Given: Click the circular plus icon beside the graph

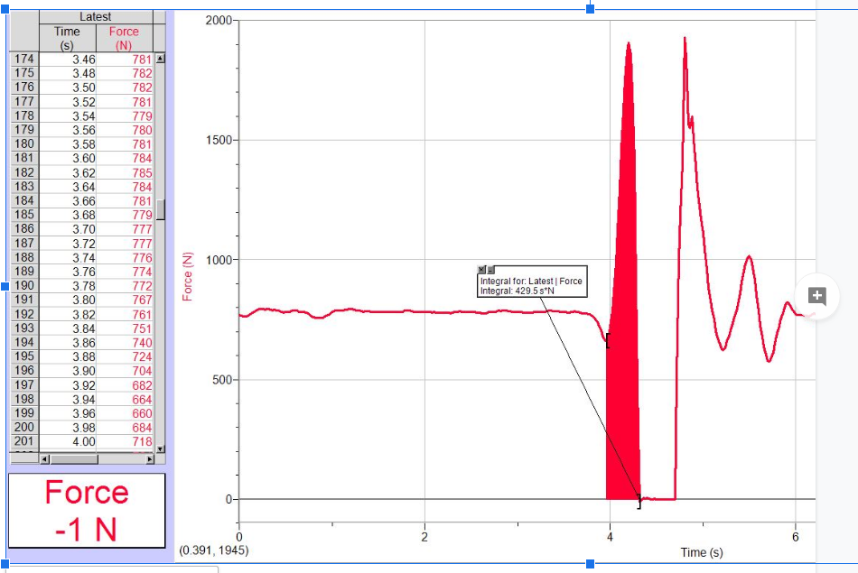Looking at the screenshot, I should [x=816, y=295].
